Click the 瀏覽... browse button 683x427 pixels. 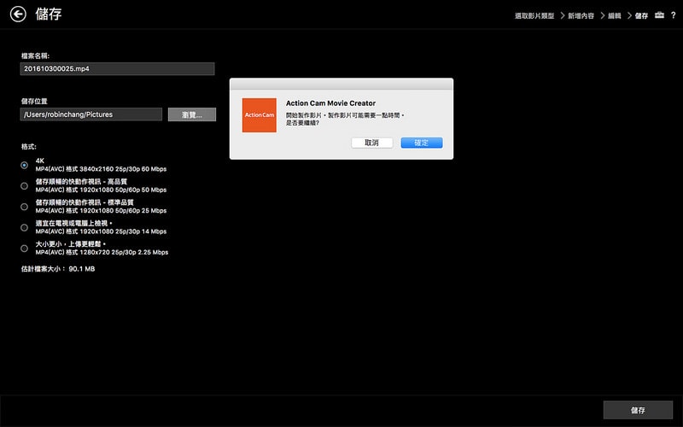[192, 114]
